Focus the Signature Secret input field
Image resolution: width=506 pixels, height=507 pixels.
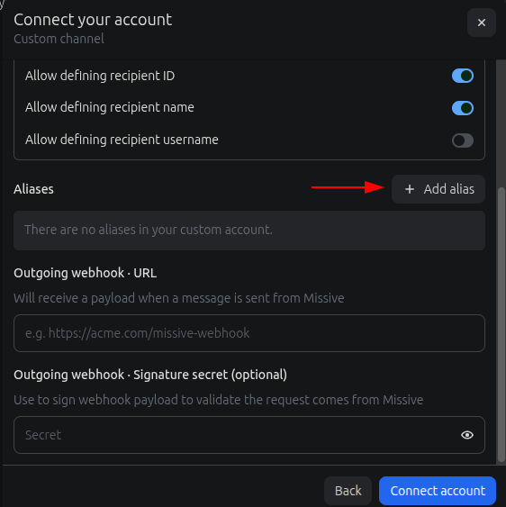coord(249,435)
